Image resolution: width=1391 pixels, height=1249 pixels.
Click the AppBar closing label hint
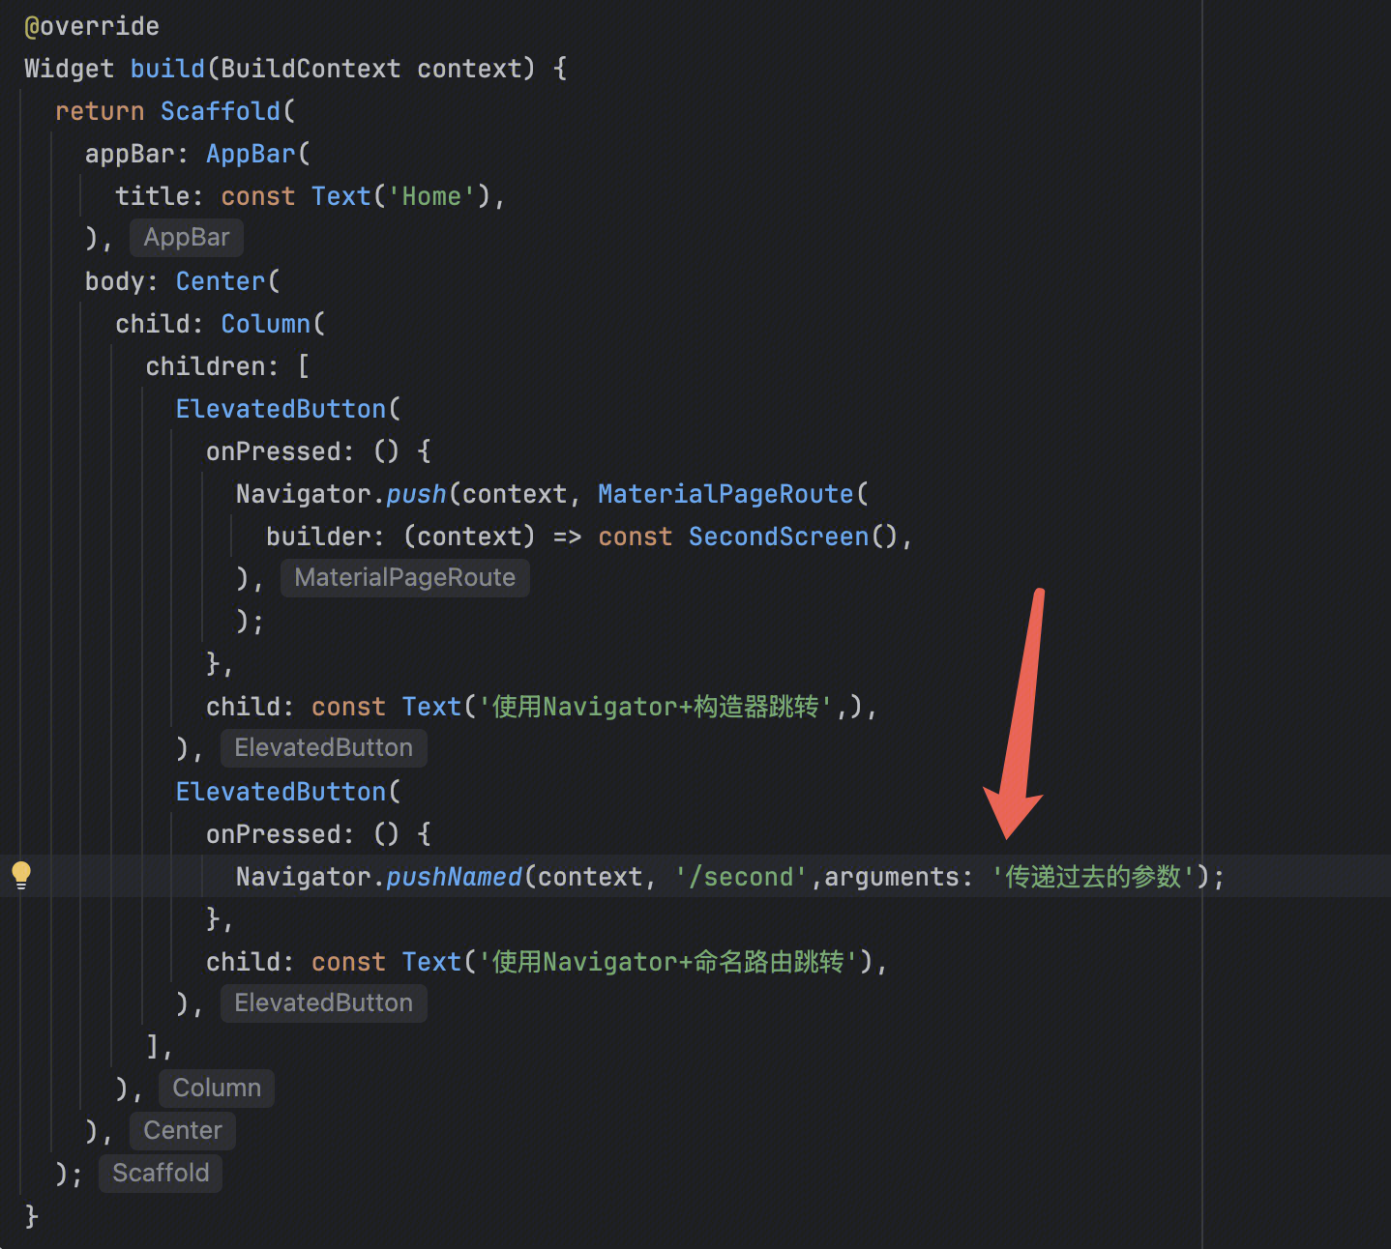click(187, 238)
